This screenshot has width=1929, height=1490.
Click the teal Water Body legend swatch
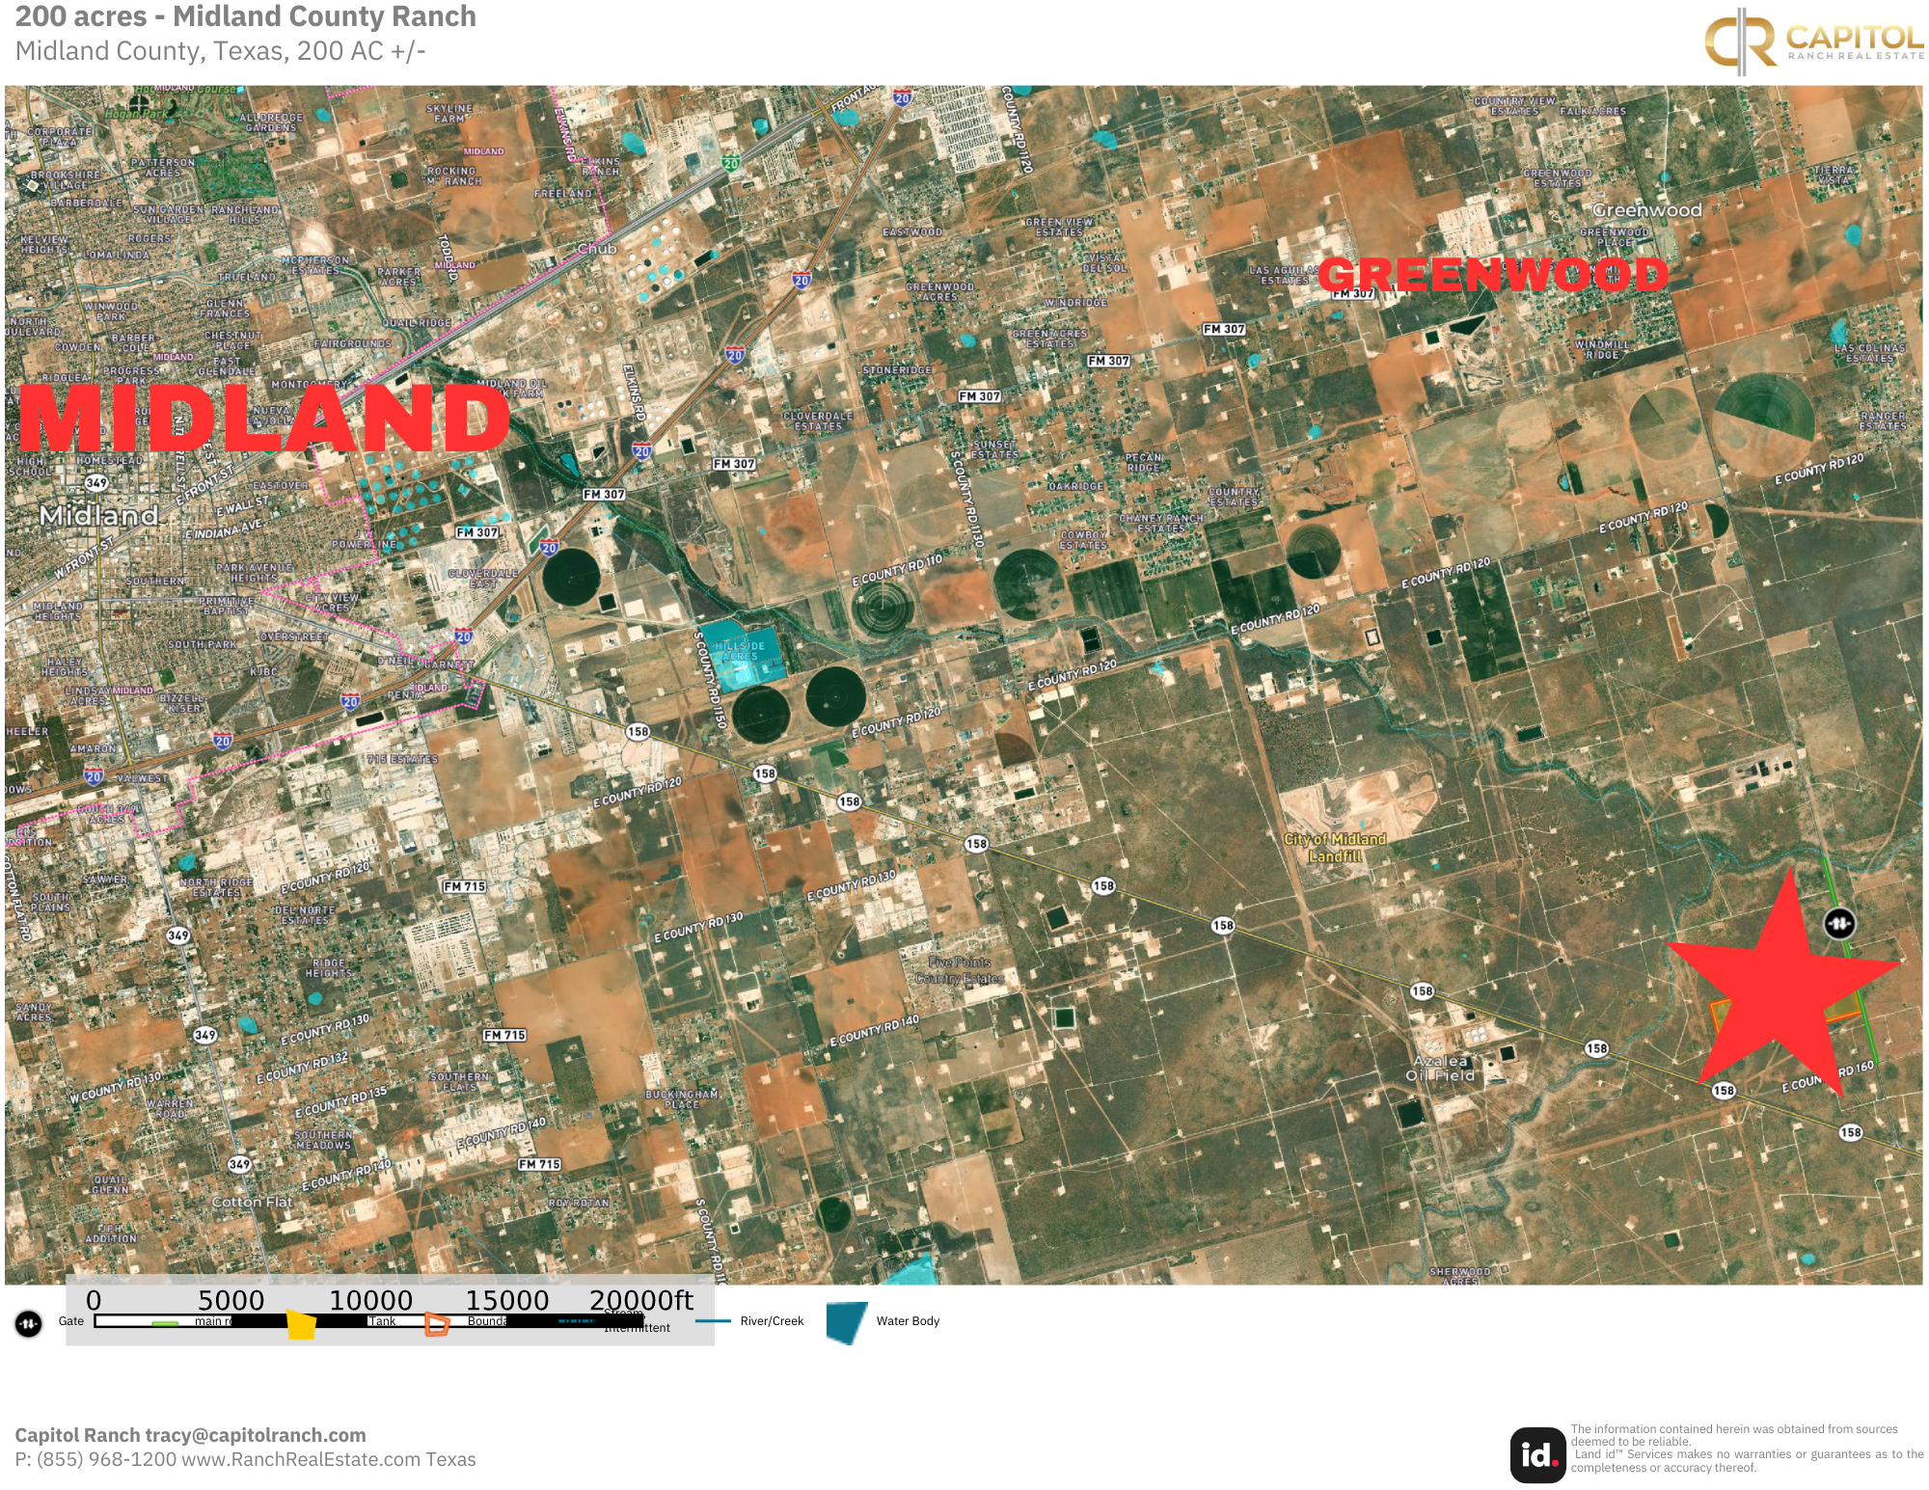847,1322
